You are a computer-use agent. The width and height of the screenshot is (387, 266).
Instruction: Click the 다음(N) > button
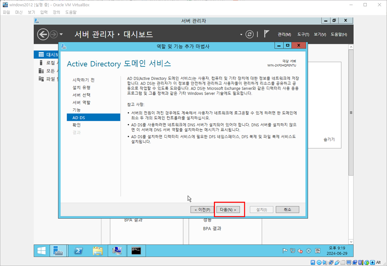[x=228, y=209]
